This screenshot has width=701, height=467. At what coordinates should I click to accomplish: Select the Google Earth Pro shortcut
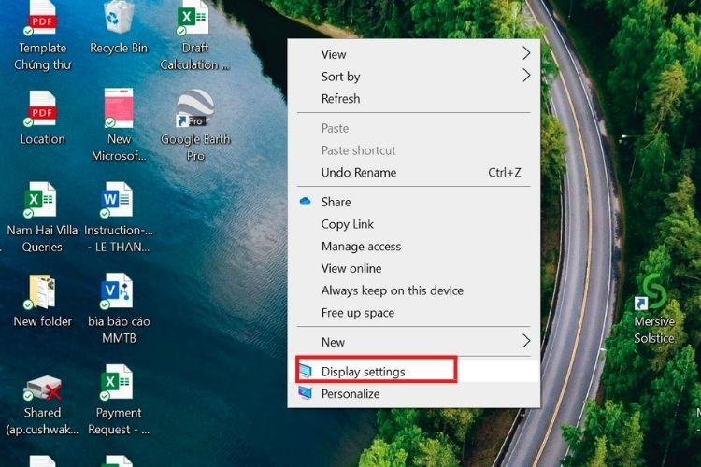pos(195,108)
